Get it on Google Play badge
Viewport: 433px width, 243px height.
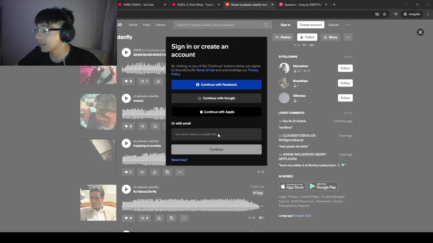[x=323, y=186]
